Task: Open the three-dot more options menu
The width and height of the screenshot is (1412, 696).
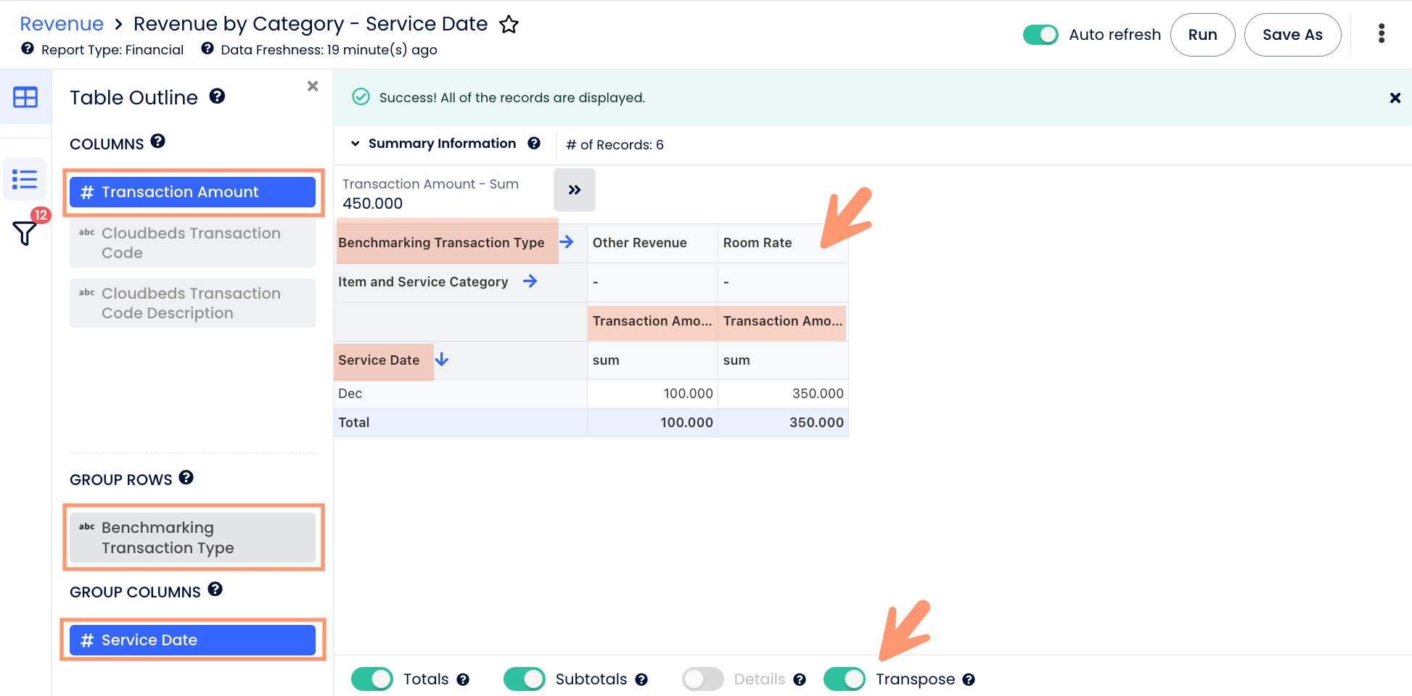Action: pyautogui.click(x=1381, y=34)
